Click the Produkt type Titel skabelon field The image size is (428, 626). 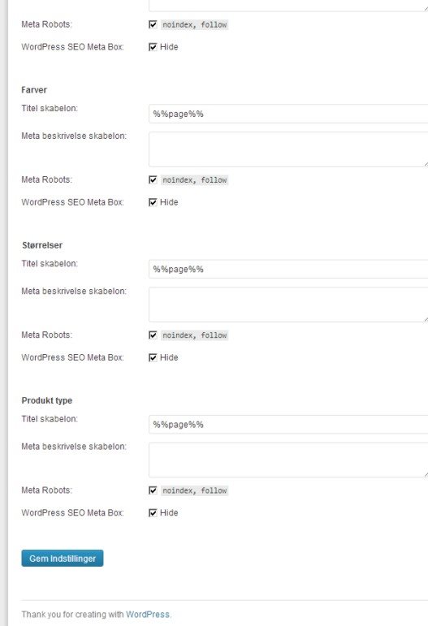[288, 425]
